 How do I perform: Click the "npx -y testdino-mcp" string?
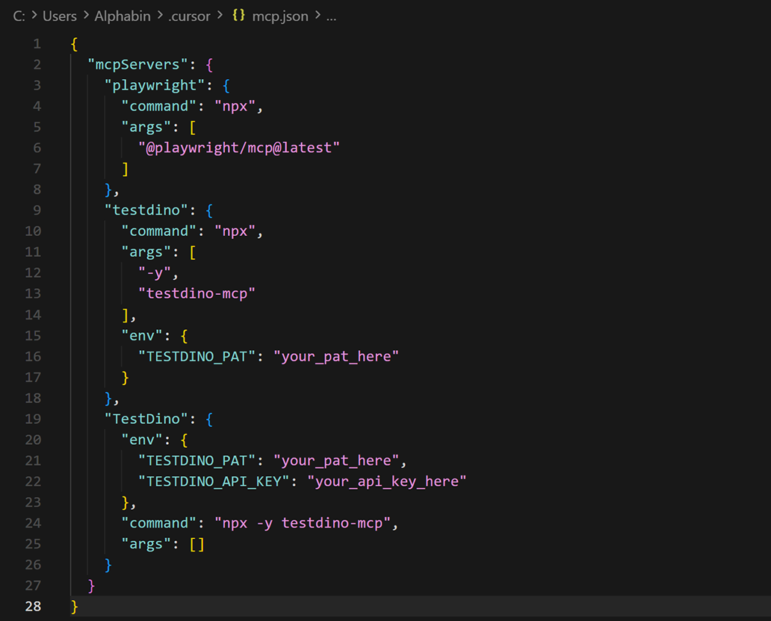(x=303, y=523)
